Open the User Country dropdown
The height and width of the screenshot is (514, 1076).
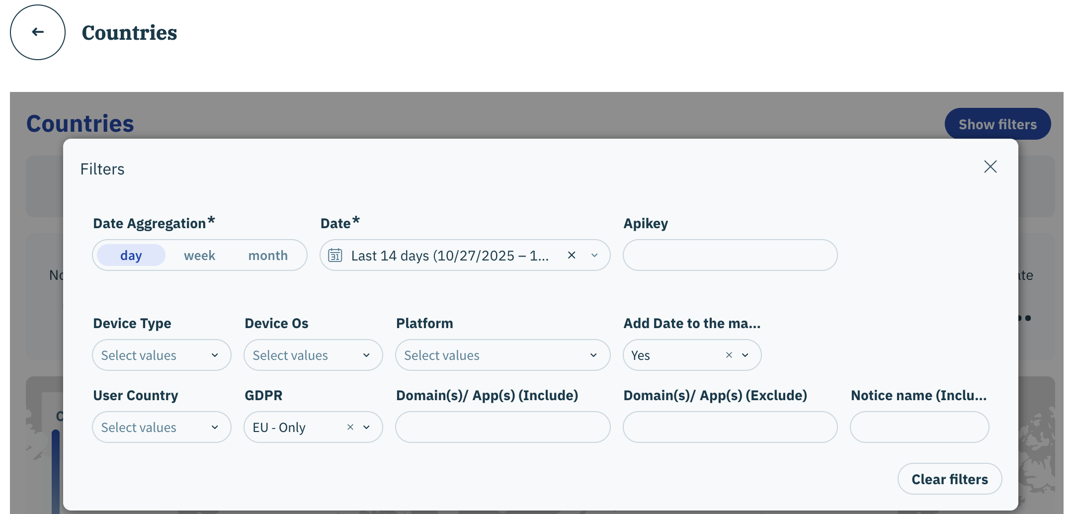[x=162, y=427]
